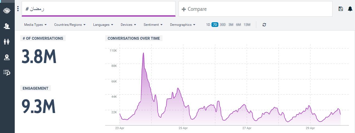The image size is (355, 133).
Task: Click the stacked-lines logo icon in sidebar
Action: click(x=7, y=11)
